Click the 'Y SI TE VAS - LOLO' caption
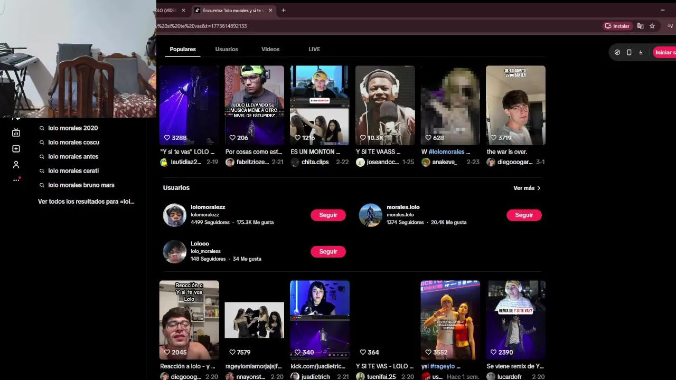The width and height of the screenshot is (676, 380). (x=385, y=366)
